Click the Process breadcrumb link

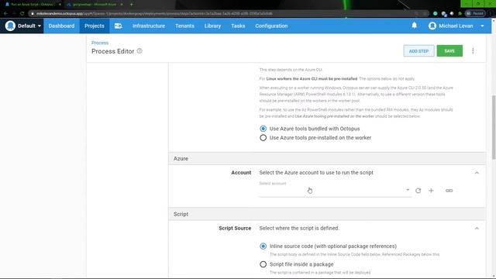pos(100,43)
